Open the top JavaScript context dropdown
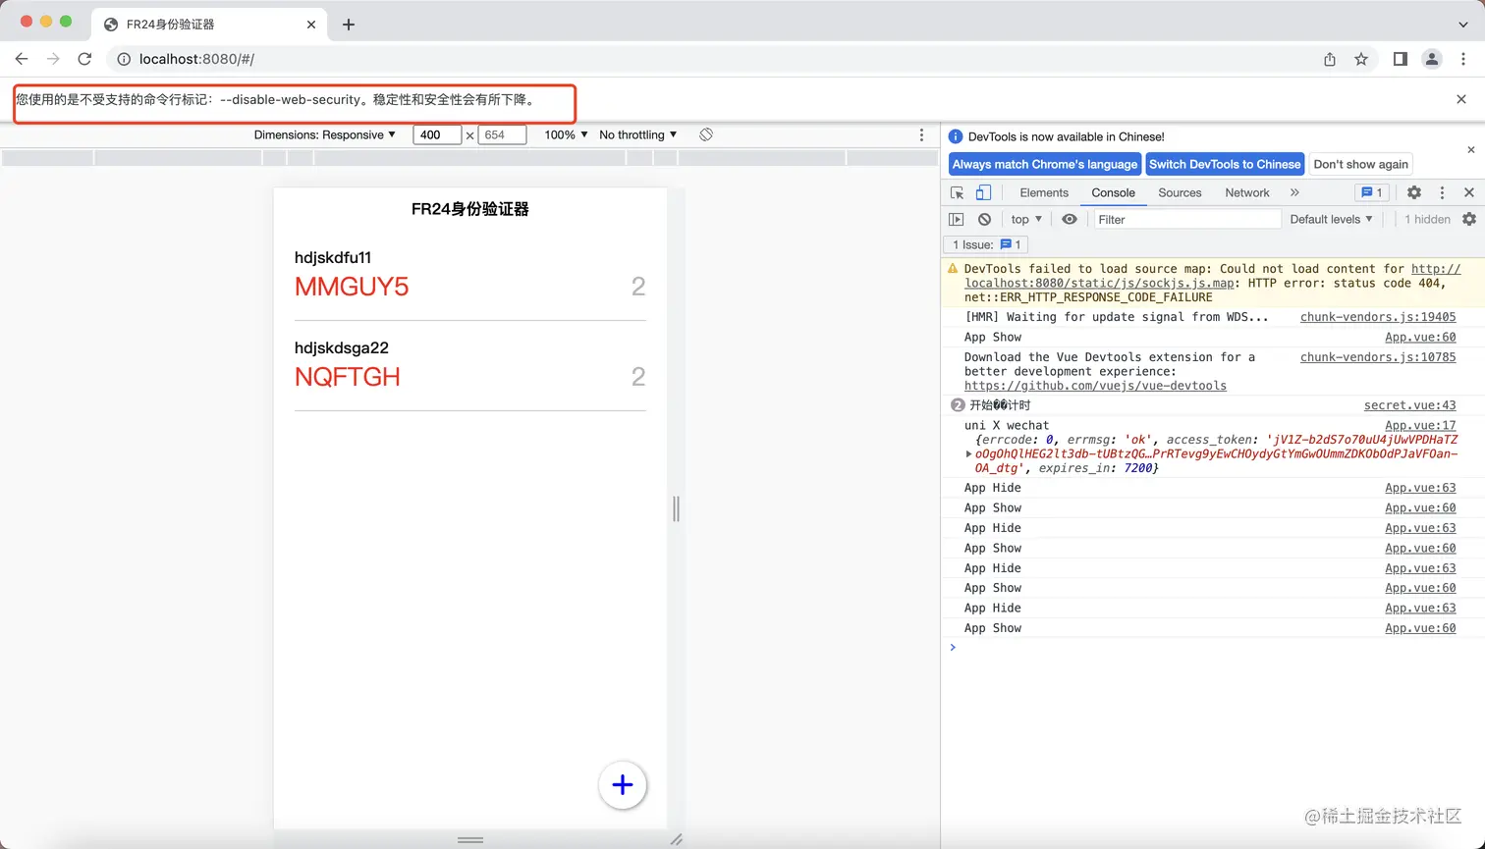This screenshot has width=1485, height=849. click(x=1026, y=219)
